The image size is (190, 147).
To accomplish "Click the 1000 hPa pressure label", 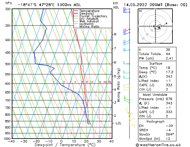I will coord(8,139).
